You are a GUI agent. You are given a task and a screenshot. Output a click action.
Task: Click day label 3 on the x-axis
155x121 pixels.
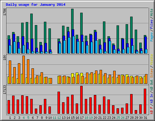click(19, 118)
